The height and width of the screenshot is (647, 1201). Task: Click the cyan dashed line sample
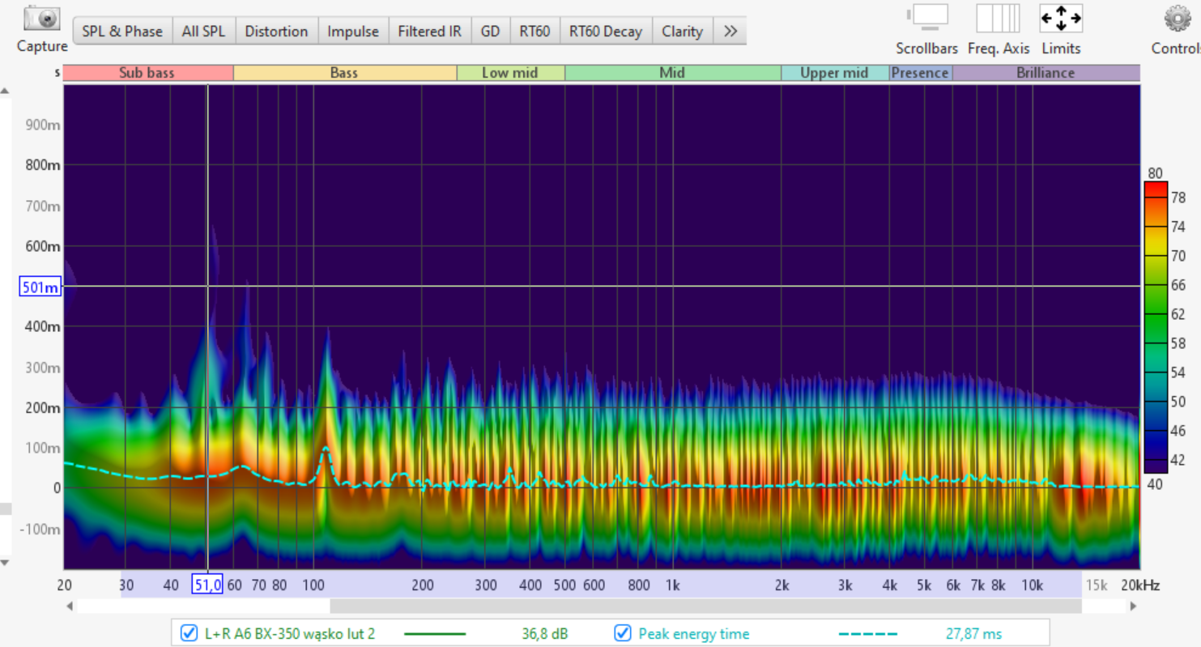pyautogui.click(x=868, y=634)
